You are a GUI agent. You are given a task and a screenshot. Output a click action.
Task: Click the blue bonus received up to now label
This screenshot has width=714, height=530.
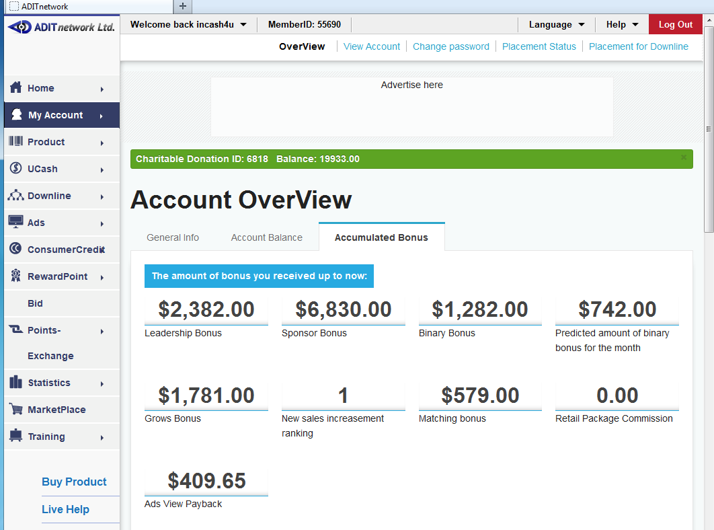pyautogui.click(x=259, y=276)
